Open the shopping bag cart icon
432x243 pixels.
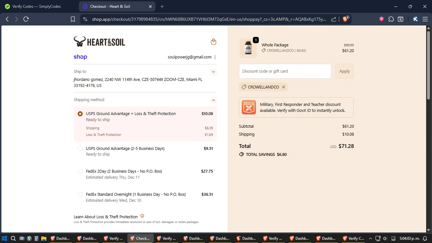pos(213,42)
